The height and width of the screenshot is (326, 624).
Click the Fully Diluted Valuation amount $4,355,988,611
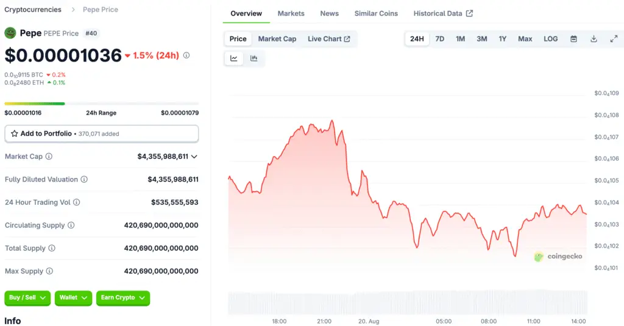173,180
